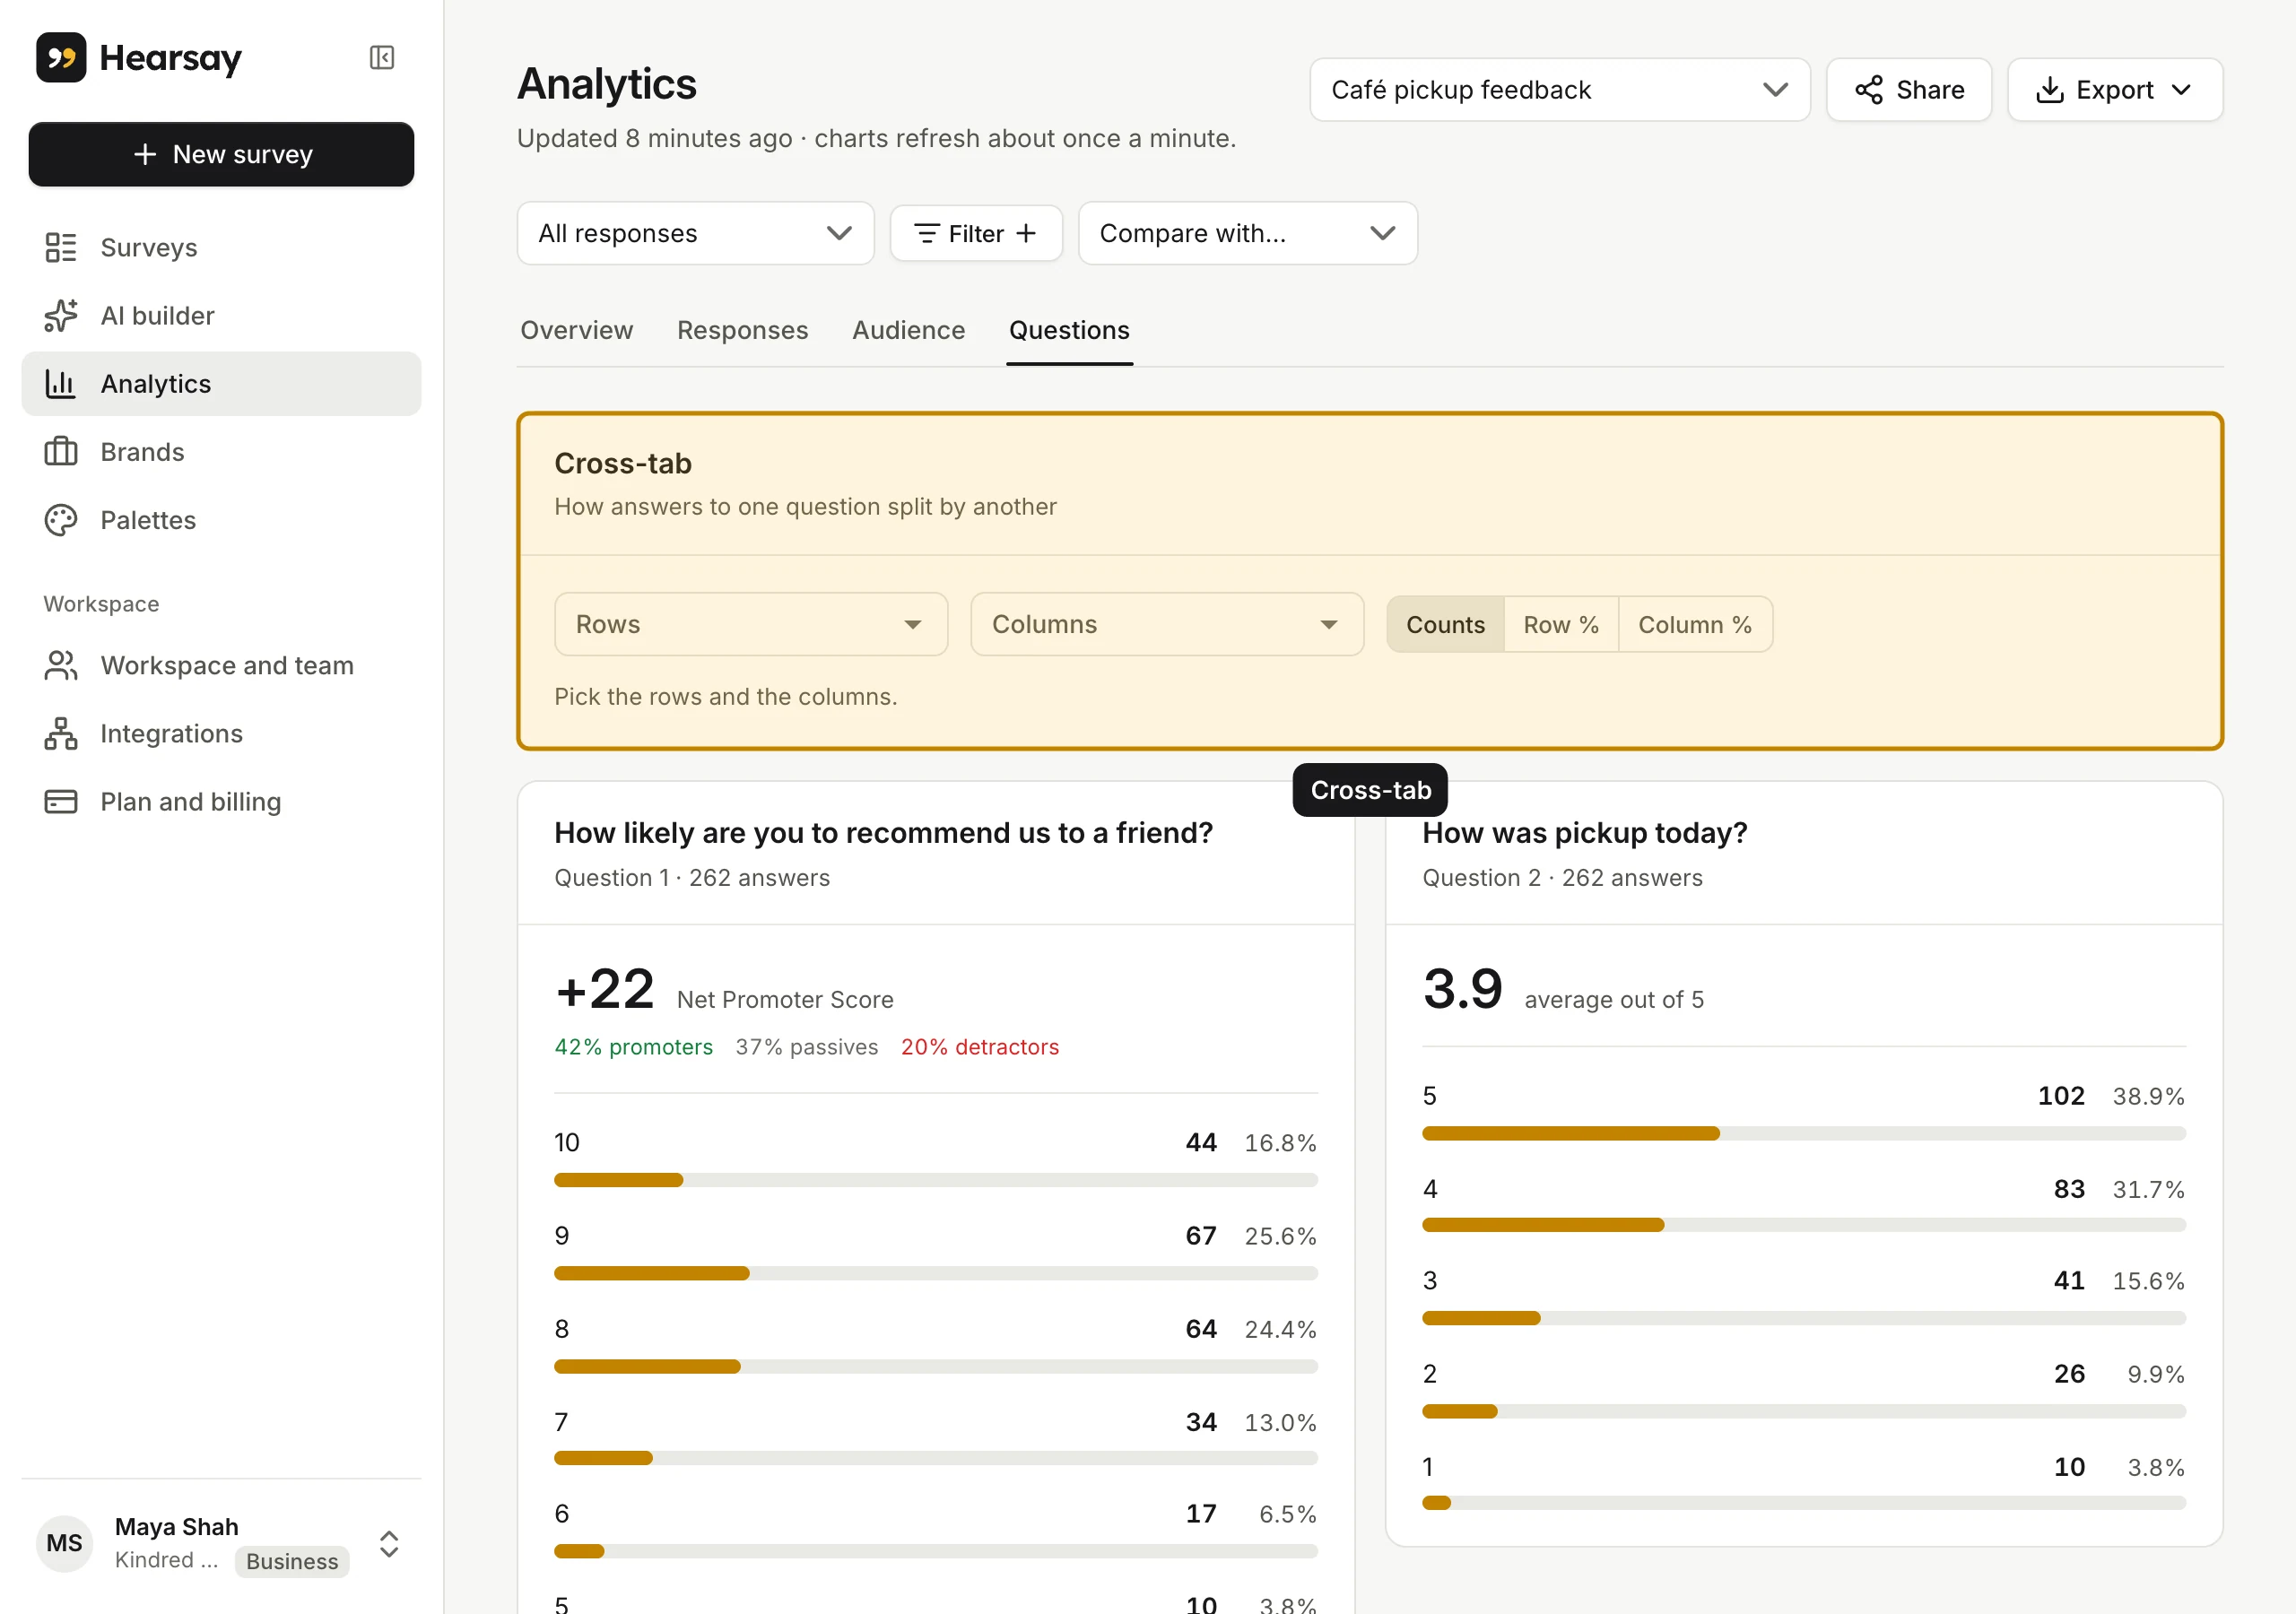Open the Columns selector in Cross-tab
Screen dimensions: 2296x1614
point(1167,625)
